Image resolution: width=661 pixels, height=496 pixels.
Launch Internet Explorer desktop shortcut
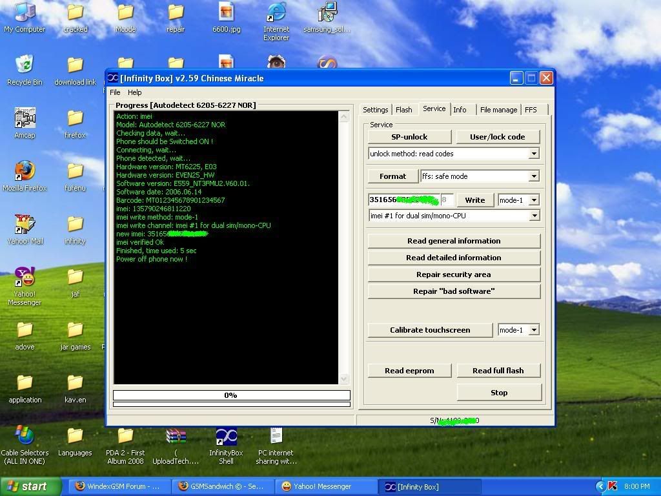pyautogui.click(x=276, y=21)
